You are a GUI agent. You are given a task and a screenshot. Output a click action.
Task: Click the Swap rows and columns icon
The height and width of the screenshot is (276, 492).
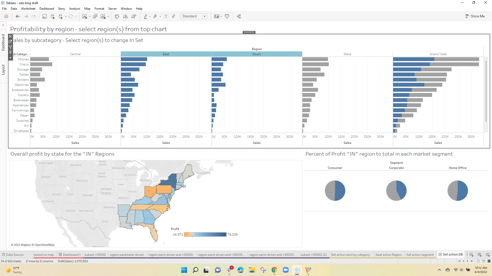117,16
